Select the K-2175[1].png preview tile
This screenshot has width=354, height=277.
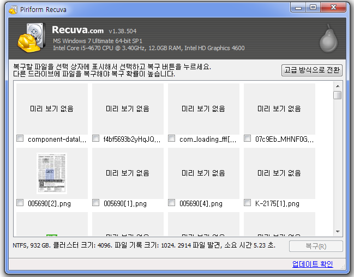279,173
